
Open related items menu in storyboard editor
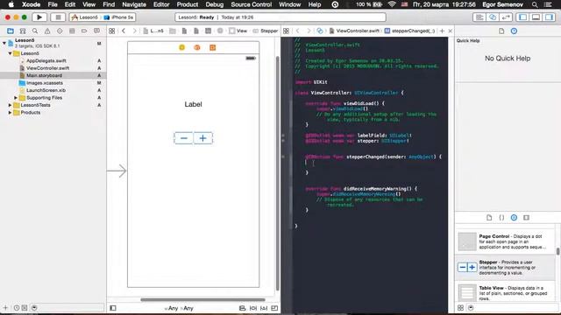click(x=112, y=31)
